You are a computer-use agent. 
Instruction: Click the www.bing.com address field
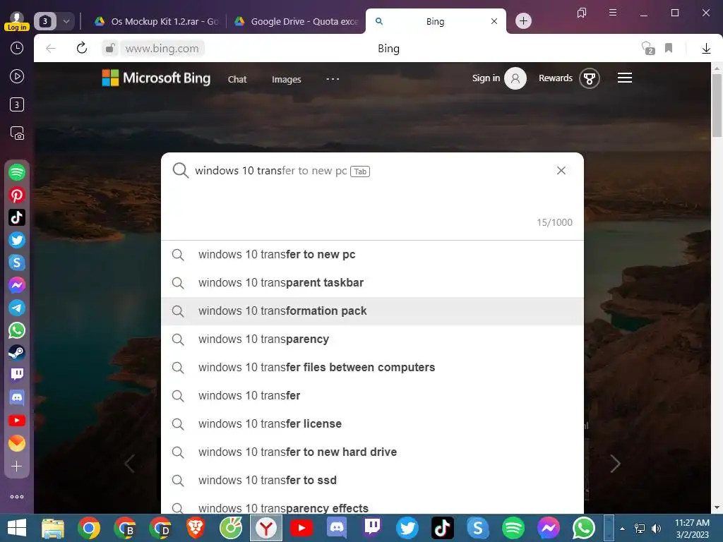(x=162, y=49)
